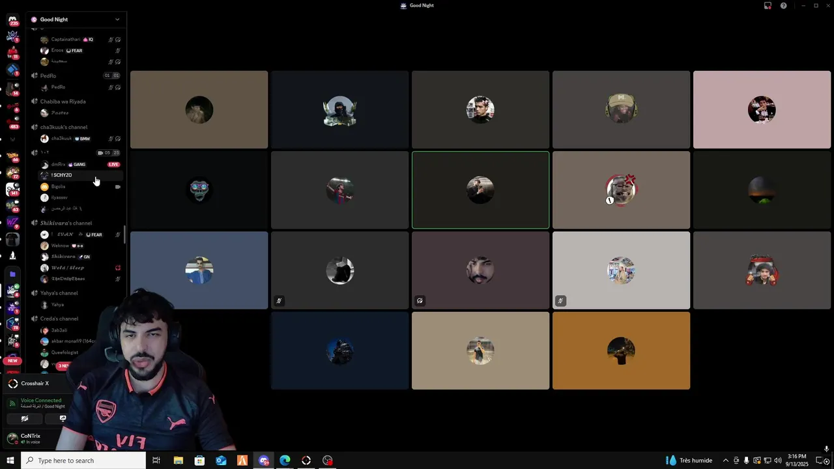This screenshot has height=469, width=834.
Task: Open Task View on the taskbar
Action: (156, 461)
